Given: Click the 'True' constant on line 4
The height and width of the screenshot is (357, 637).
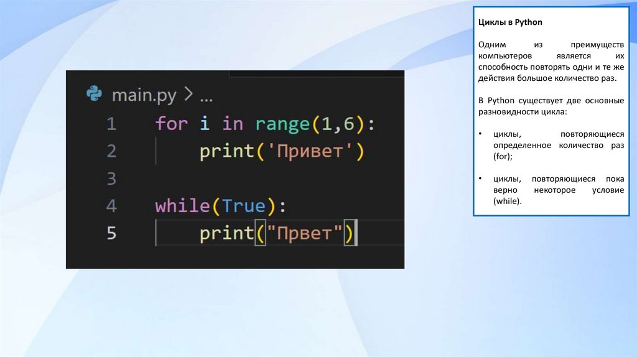Looking at the screenshot, I should click(x=243, y=205).
